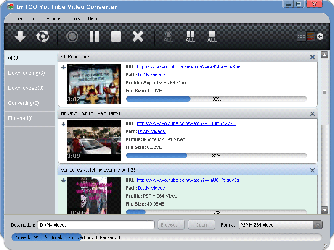Image resolution: width=334 pixels, height=250 pixels.
Task: Click the Open destination button
Action: [201, 225]
